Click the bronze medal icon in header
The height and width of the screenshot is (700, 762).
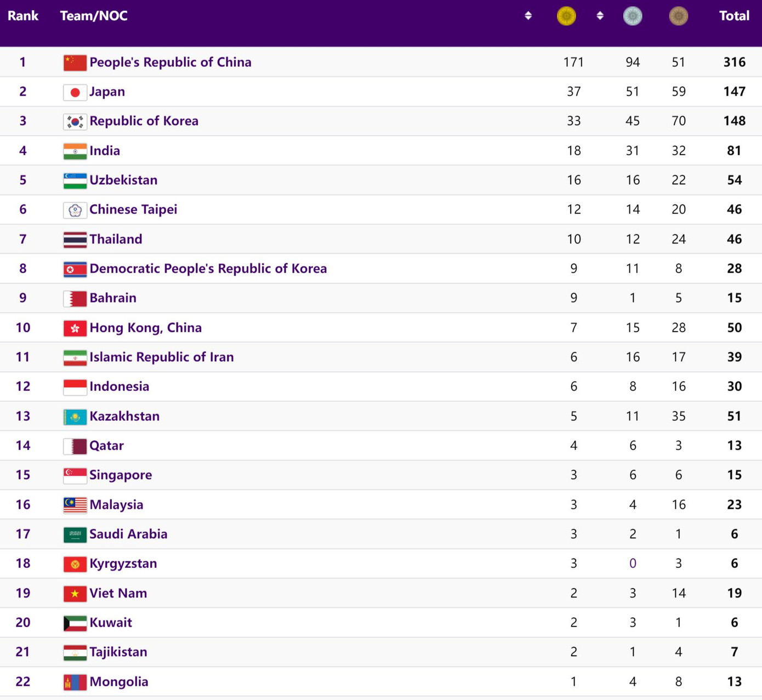tap(678, 16)
